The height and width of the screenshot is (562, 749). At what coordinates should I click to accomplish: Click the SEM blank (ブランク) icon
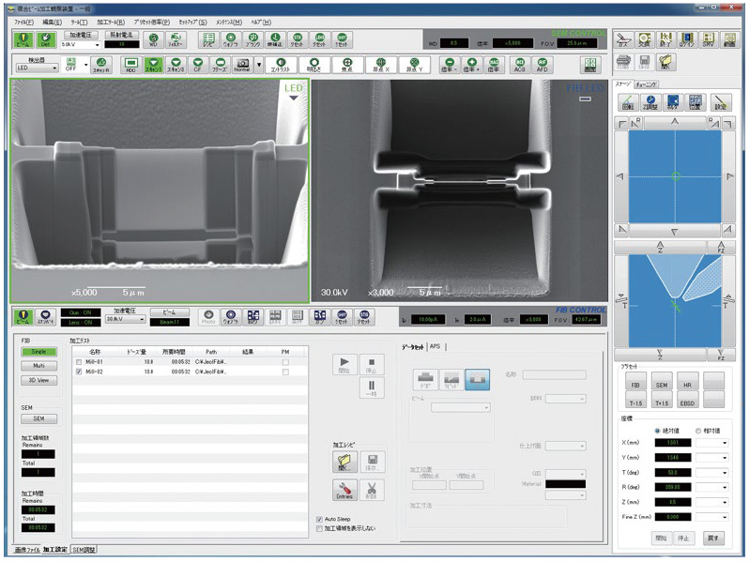(252, 39)
